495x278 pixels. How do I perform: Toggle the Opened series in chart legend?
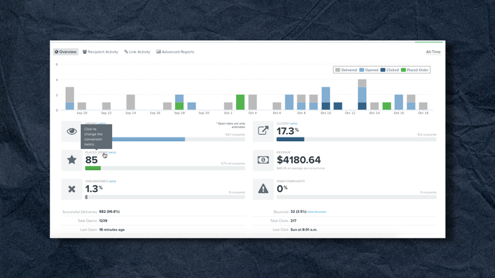click(x=368, y=70)
